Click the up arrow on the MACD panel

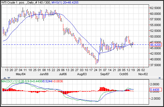click(5, 78)
